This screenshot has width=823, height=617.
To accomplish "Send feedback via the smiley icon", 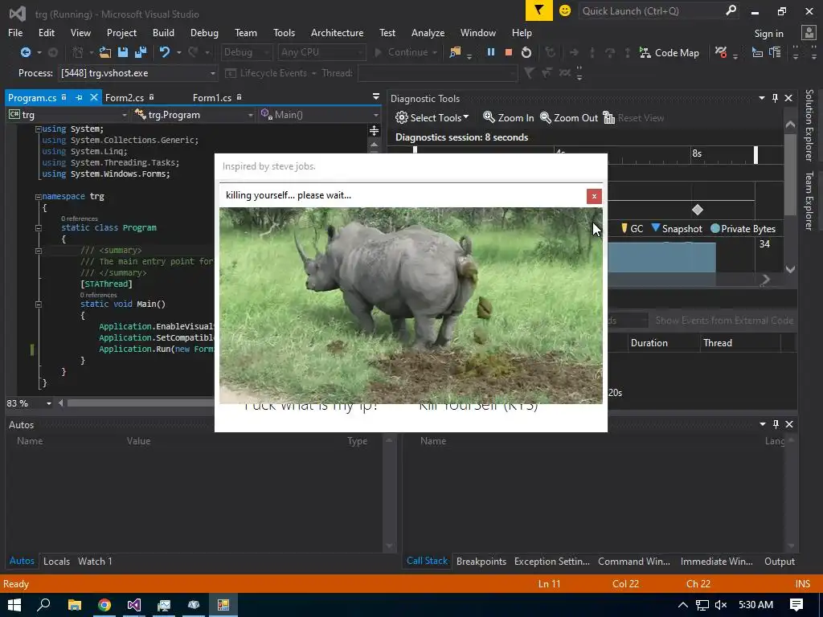I will click(x=565, y=10).
